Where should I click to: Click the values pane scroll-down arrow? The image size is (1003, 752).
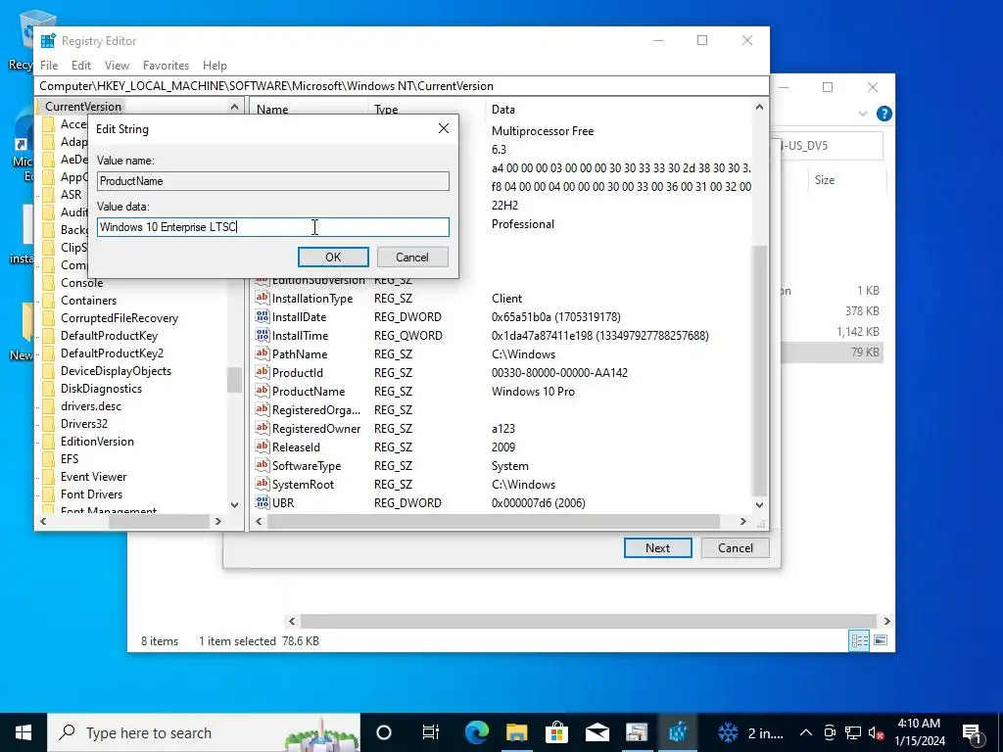click(759, 504)
